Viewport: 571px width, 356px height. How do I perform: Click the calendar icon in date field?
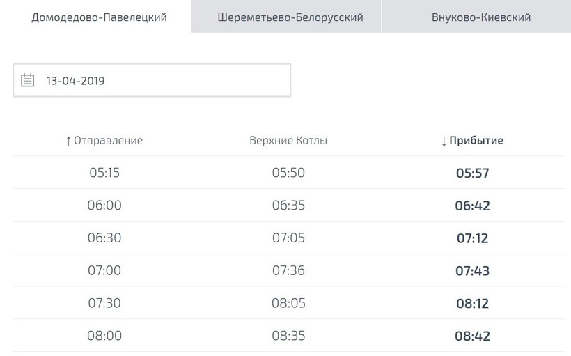coord(28,80)
